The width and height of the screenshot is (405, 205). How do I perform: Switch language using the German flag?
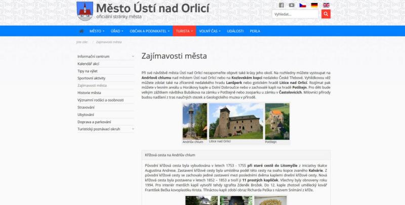[x=314, y=5]
